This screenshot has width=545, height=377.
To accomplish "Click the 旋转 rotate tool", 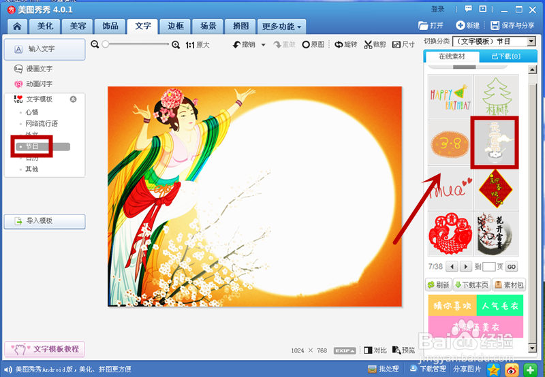I will 345,44.
